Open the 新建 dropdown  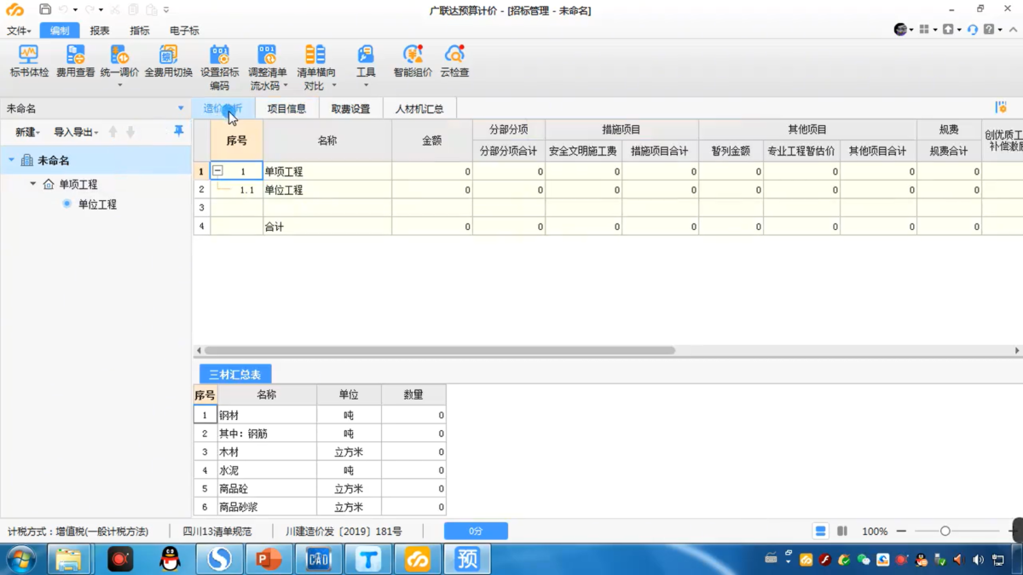(x=27, y=132)
